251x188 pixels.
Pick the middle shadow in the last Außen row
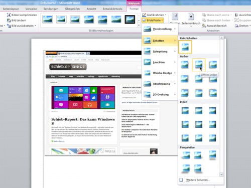click(199, 93)
